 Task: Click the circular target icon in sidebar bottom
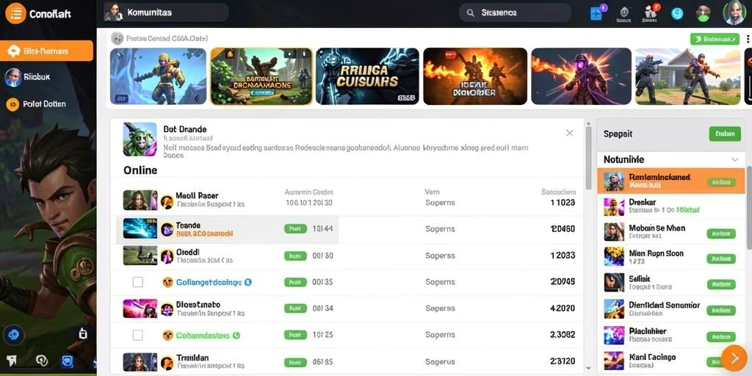[x=42, y=361]
